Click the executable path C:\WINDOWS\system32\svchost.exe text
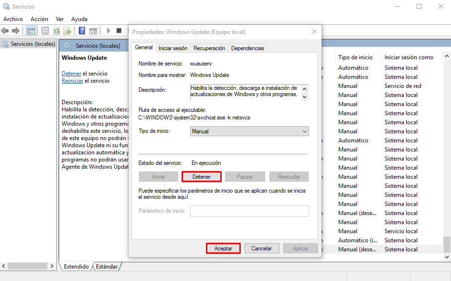The height and width of the screenshot is (281, 451). [194, 118]
